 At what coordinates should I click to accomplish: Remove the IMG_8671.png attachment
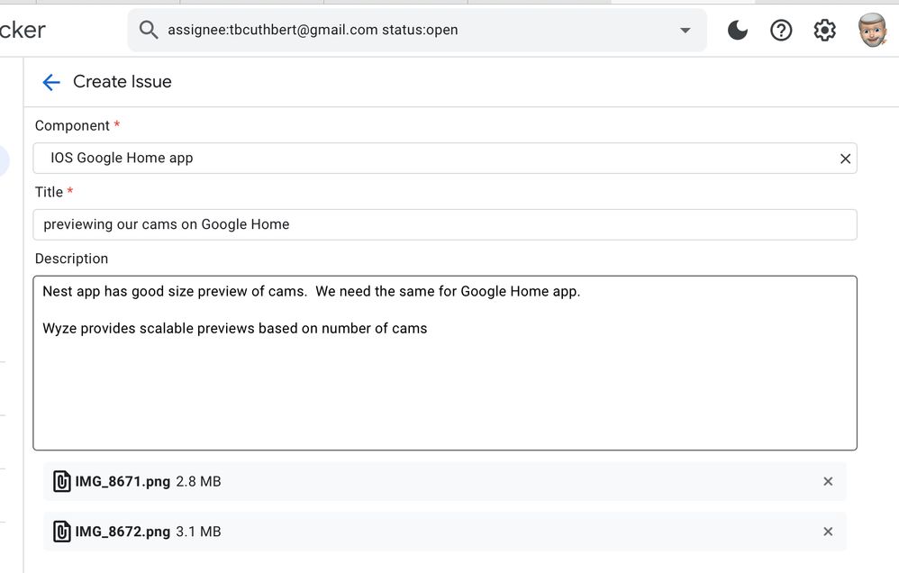(x=828, y=482)
